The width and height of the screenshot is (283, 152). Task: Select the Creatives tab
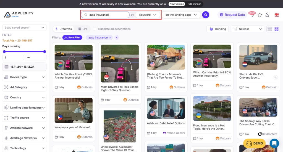click(x=63, y=29)
